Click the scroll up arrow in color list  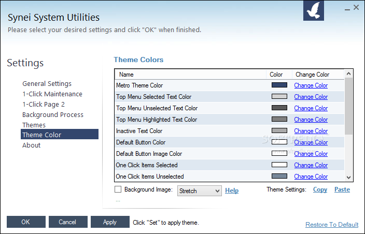348,74
